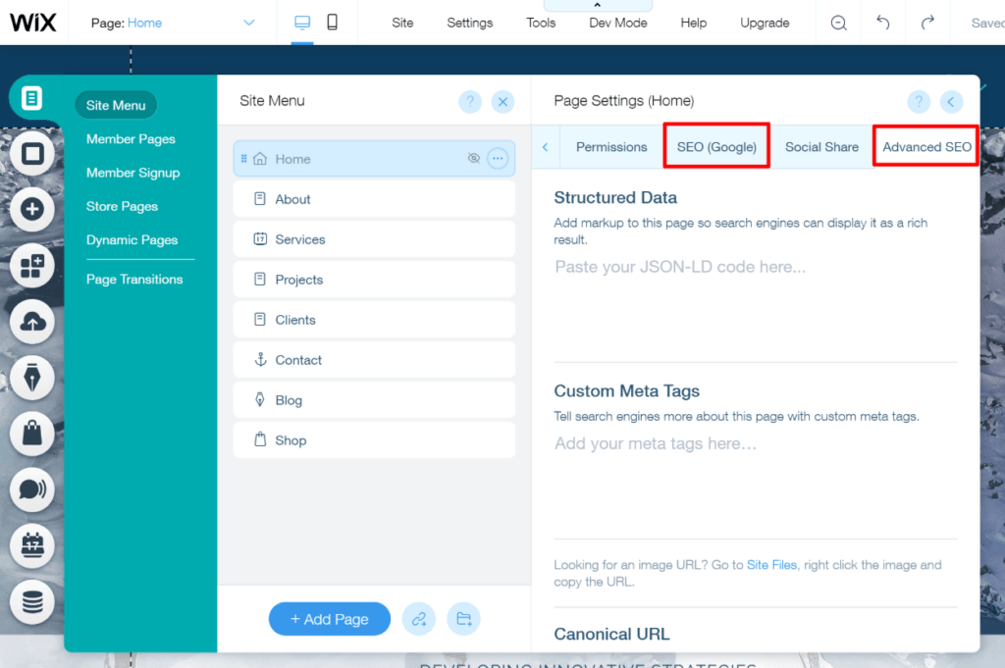This screenshot has height=668, width=1005.
Task: Open the Content Manager database icon
Action: pos(32,602)
